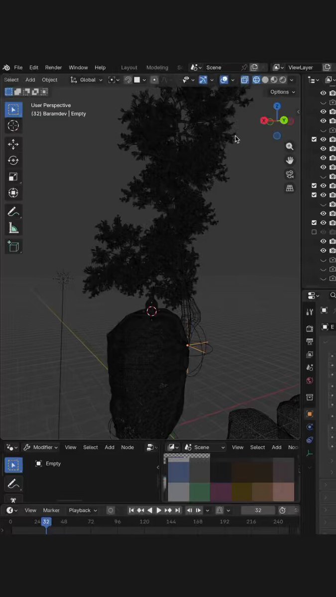
Task: Select the Measure tool
Action: tap(13, 228)
